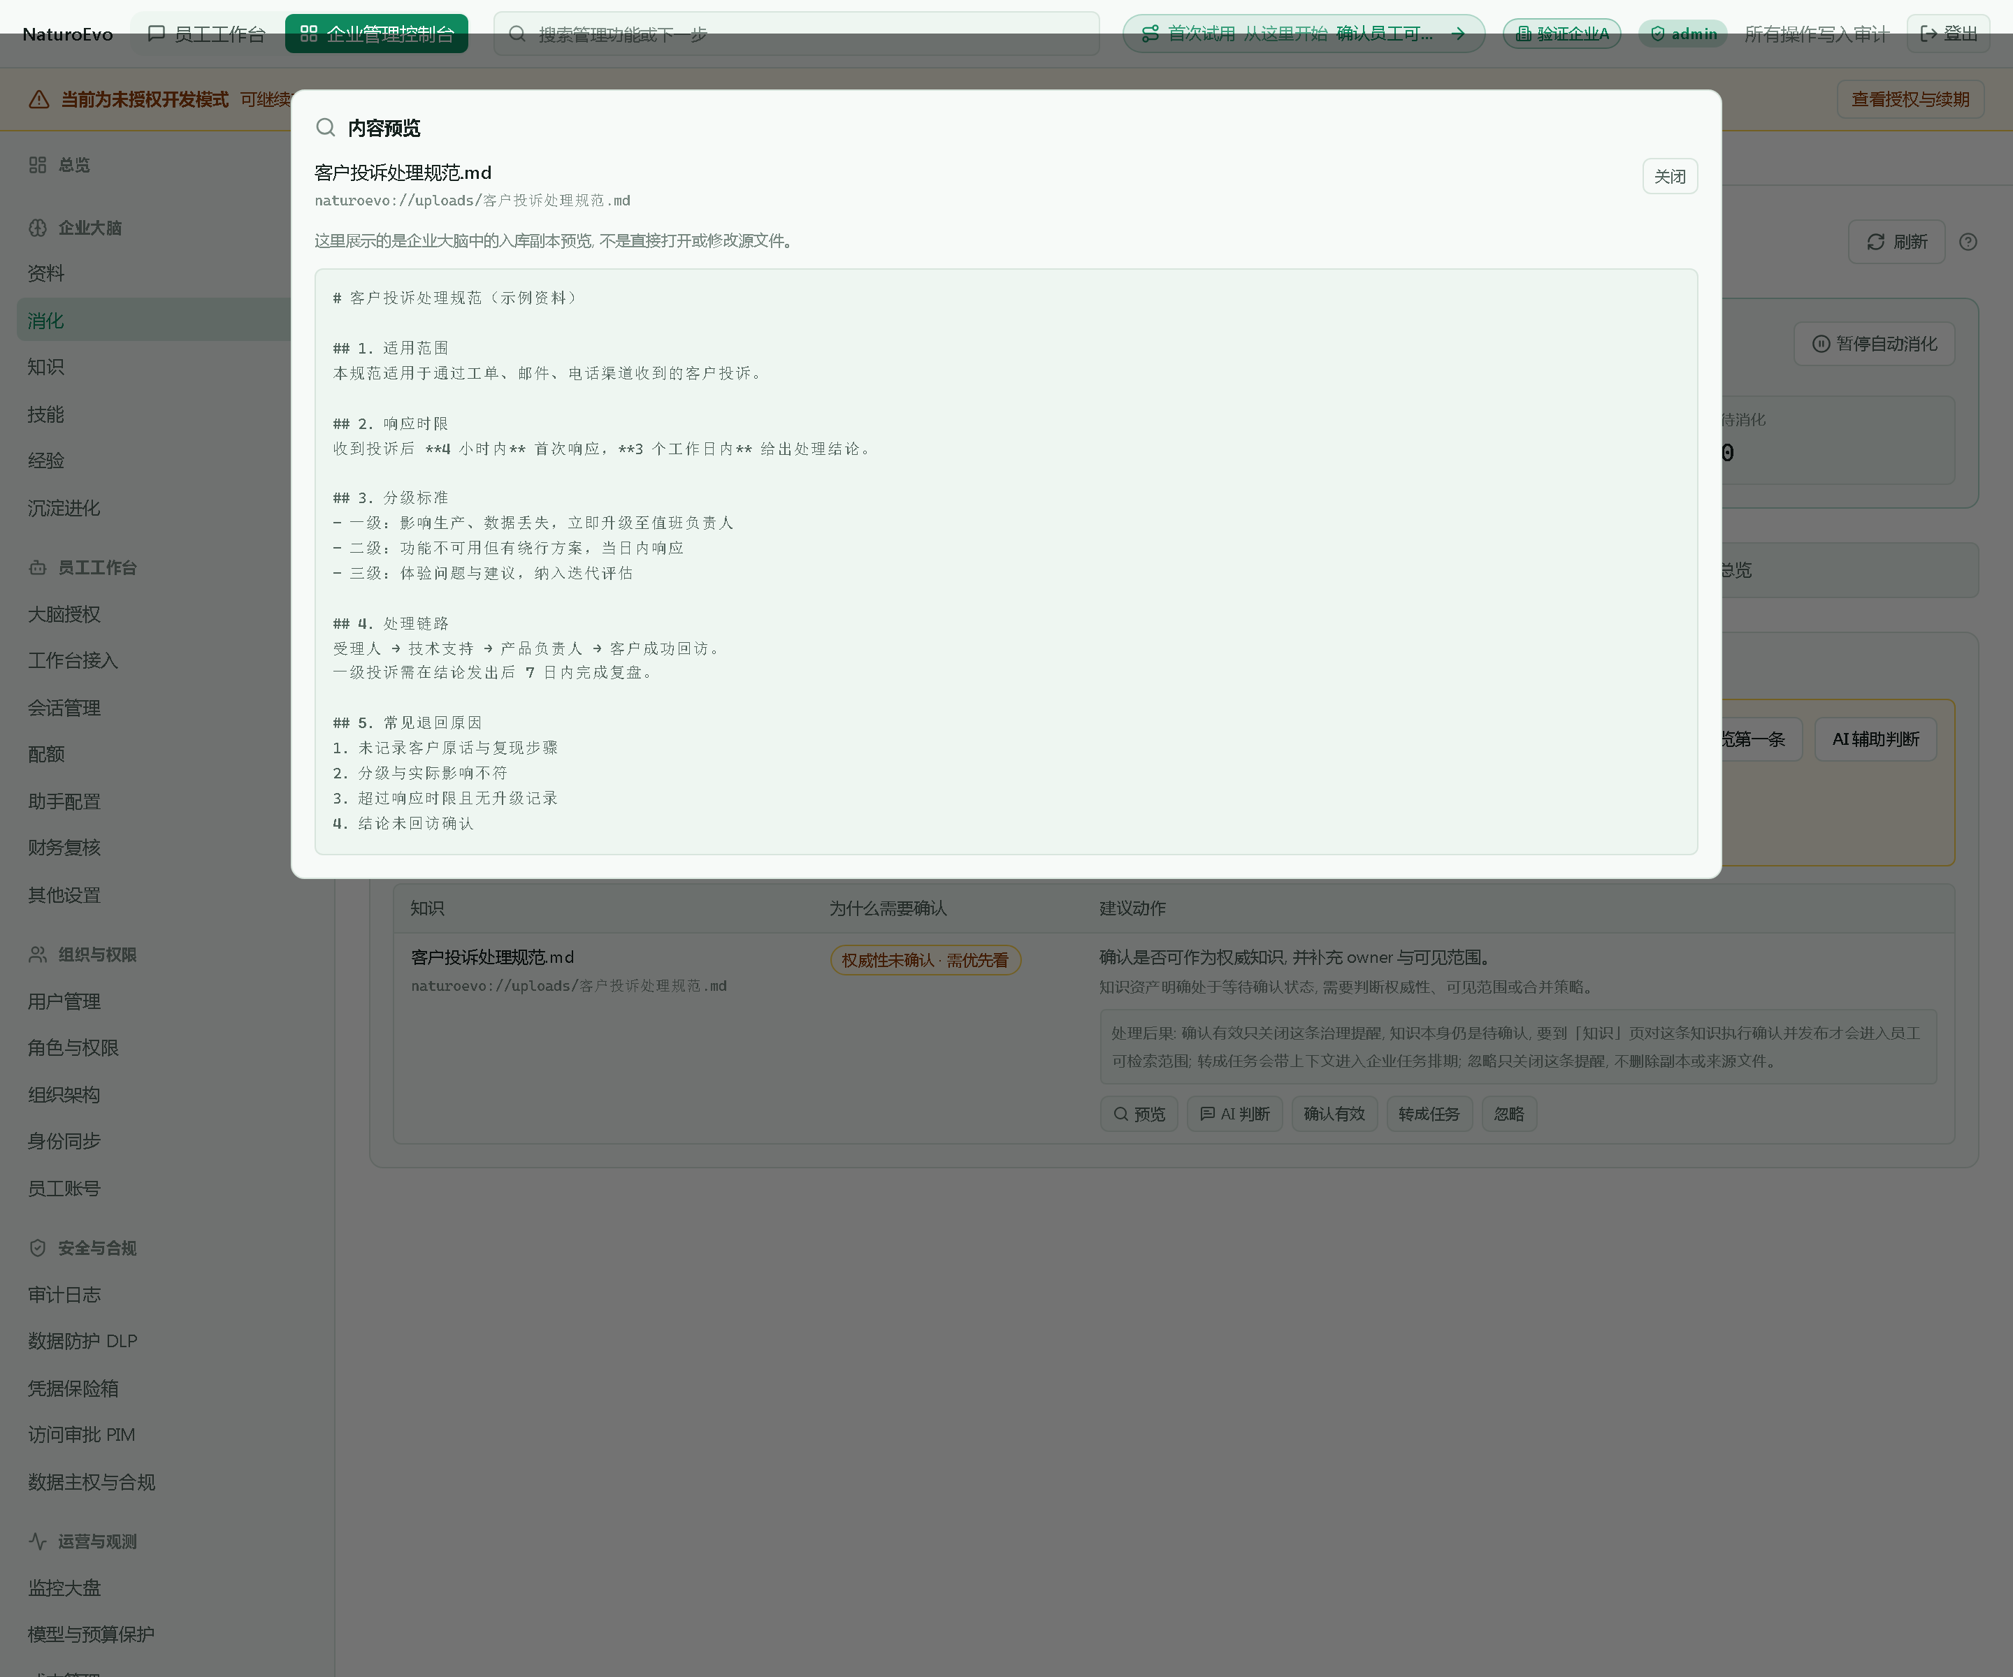Click 转成任务 button in knowledge row
Screen dimensions: 2013x1677
point(1429,1114)
